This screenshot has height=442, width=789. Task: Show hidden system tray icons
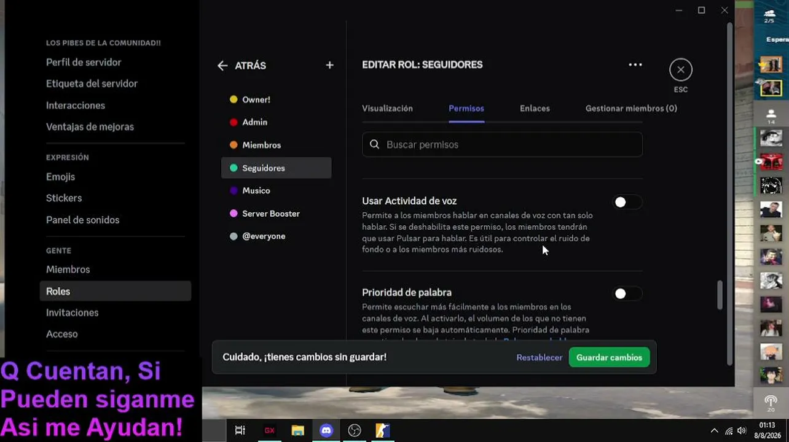[x=714, y=431]
